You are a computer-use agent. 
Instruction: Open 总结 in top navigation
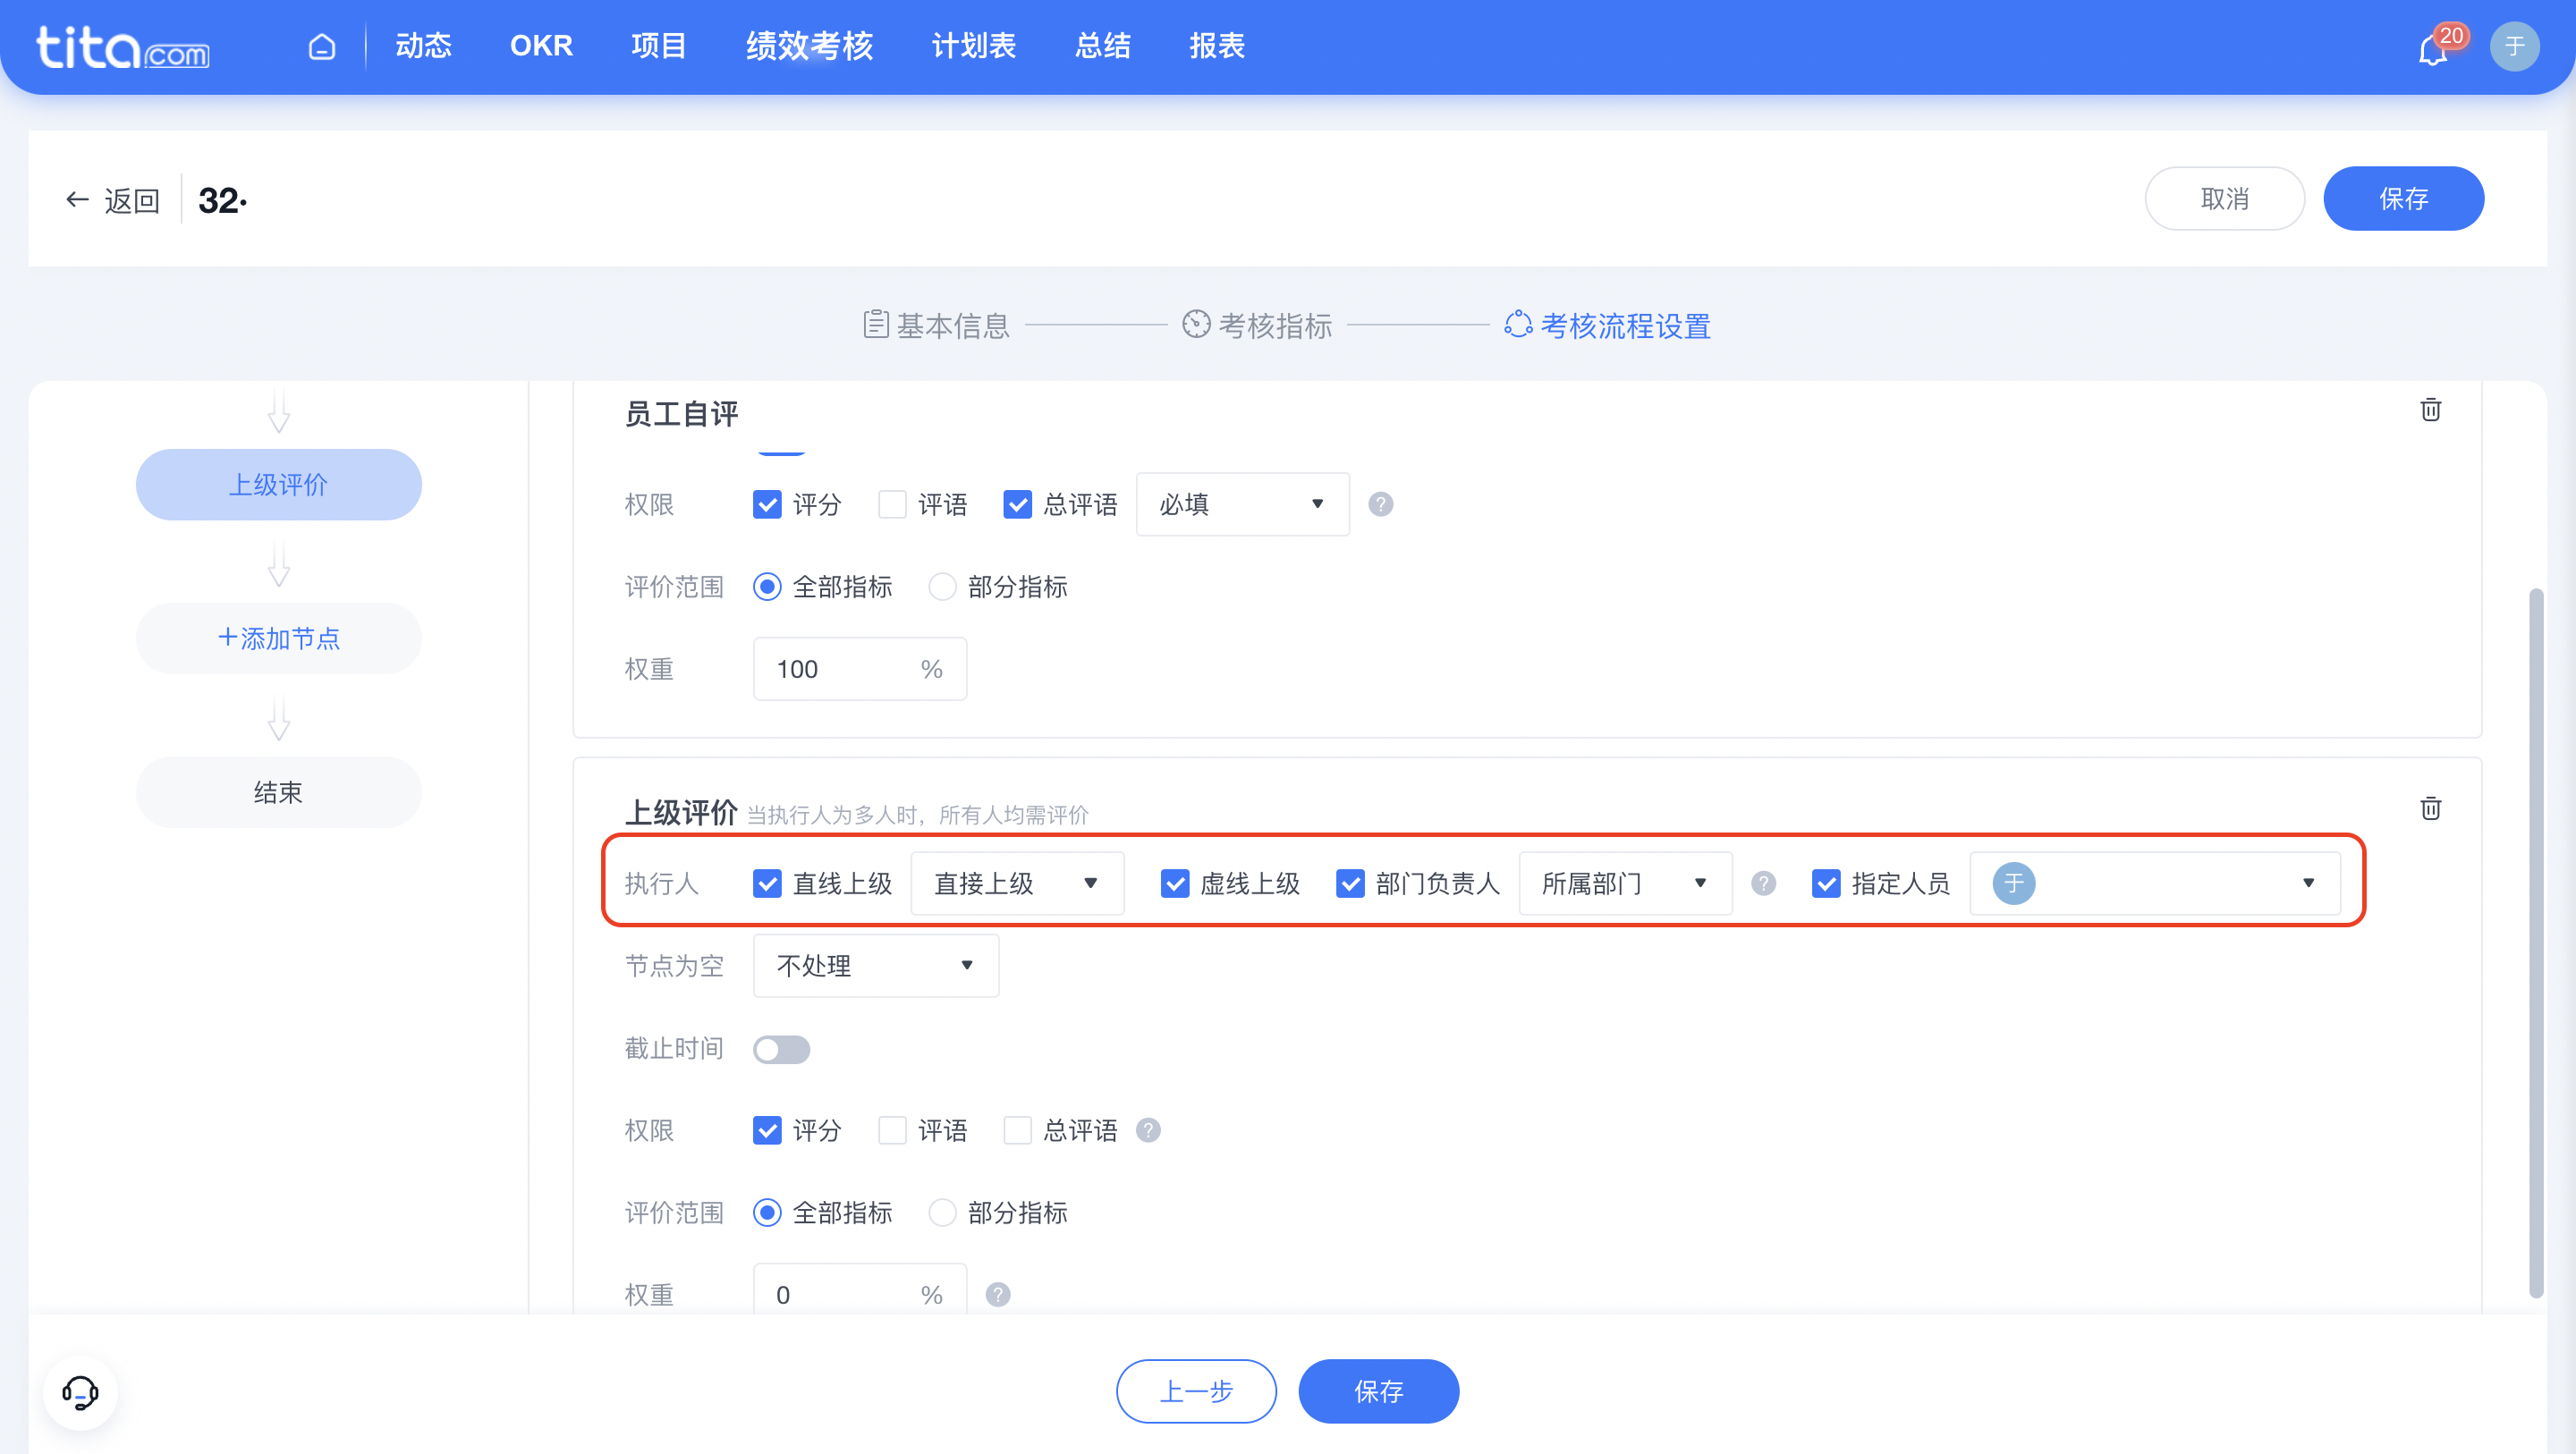point(1102,46)
